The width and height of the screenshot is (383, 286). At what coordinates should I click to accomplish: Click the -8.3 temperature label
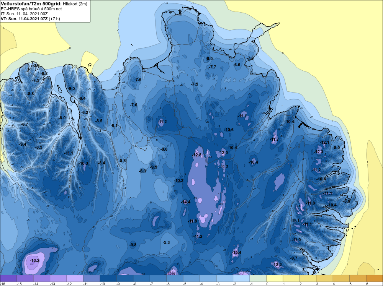(142, 171)
